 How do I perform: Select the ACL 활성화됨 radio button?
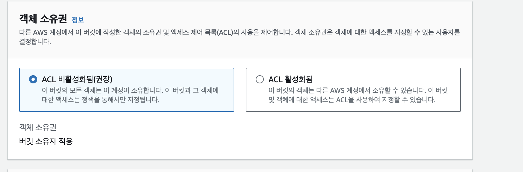click(x=259, y=79)
